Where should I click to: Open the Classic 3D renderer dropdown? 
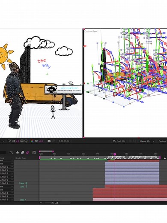tap(147, 141)
